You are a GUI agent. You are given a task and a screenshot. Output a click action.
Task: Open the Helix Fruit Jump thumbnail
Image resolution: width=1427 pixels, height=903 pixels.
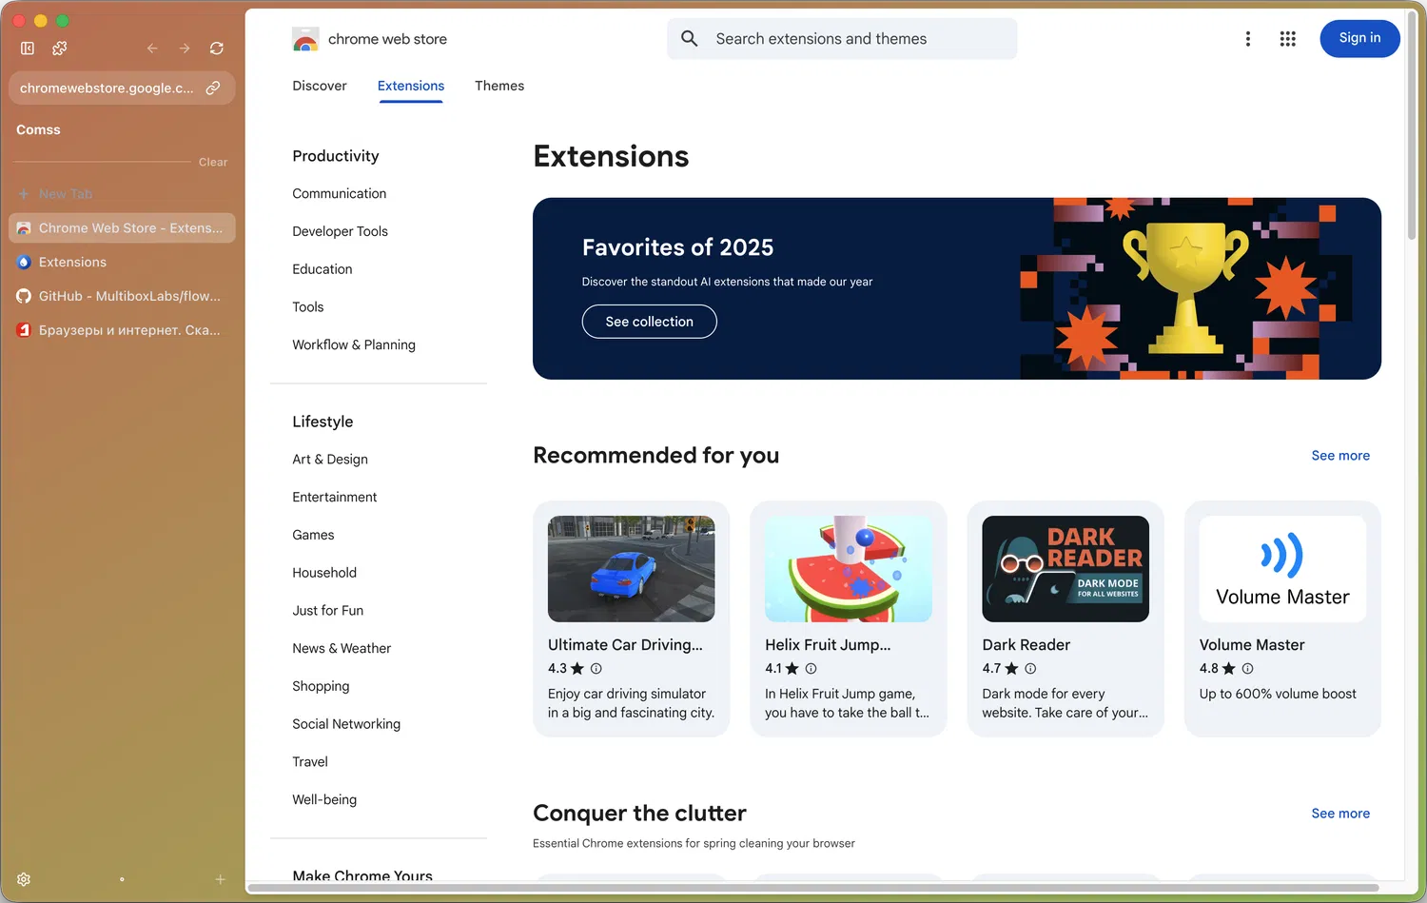[849, 569]
